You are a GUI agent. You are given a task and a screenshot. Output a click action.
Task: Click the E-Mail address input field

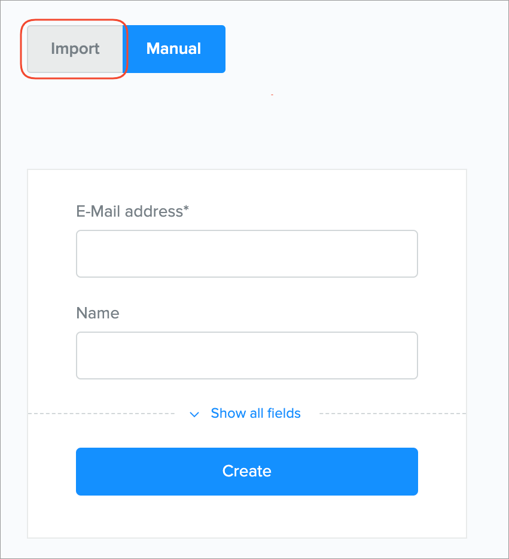tap(246, 254)
